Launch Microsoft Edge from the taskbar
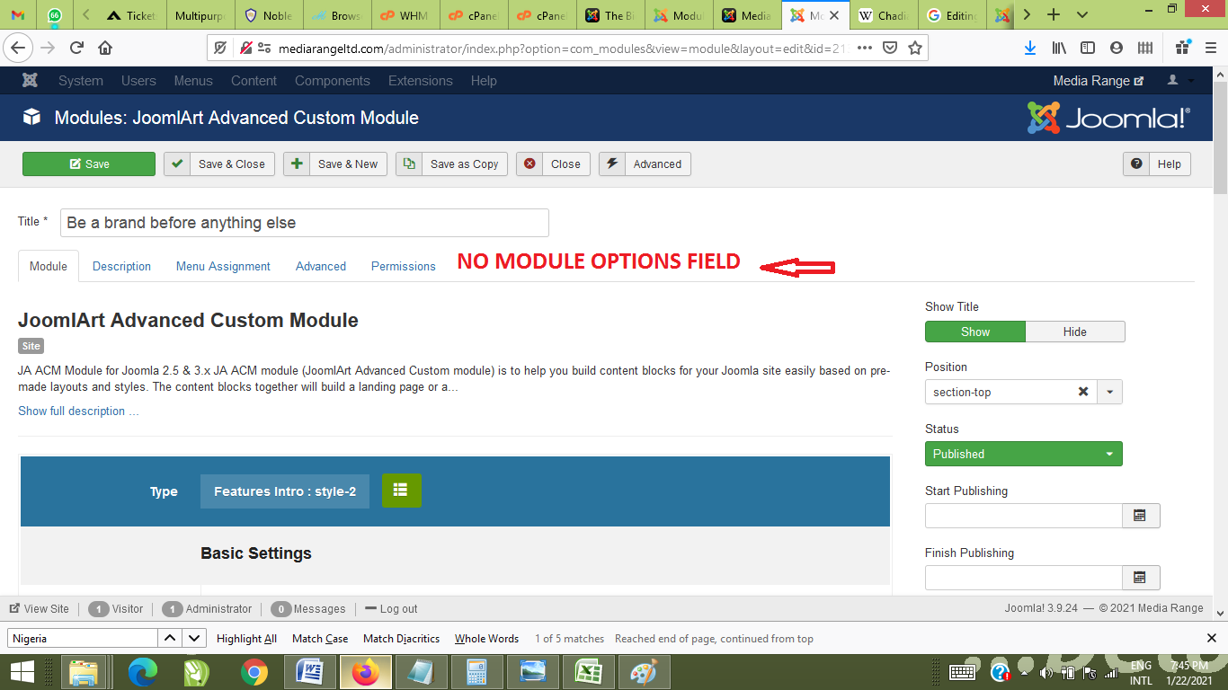 click(143, 672)
